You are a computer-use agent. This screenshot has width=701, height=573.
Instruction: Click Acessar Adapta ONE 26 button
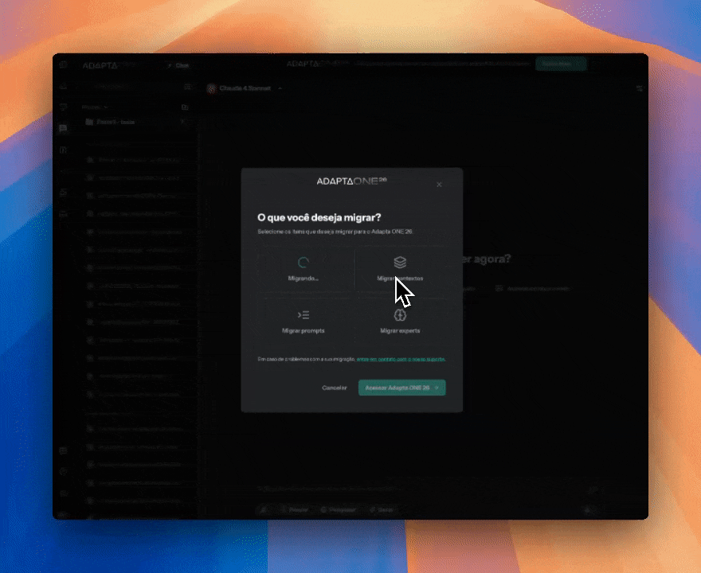(x=401, y=388)
